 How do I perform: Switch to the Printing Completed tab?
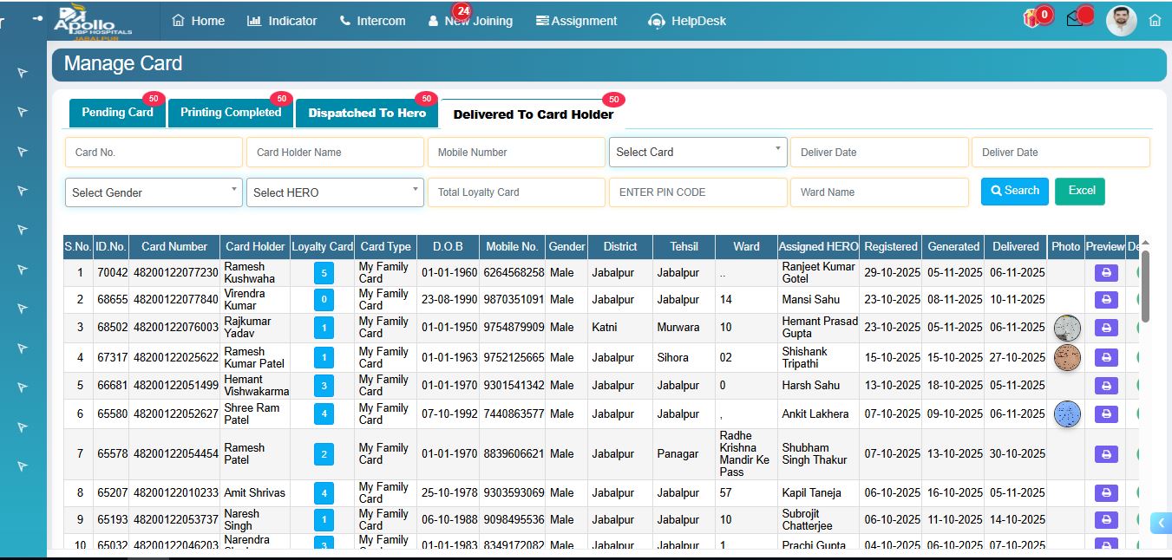(x=231, y=113)
